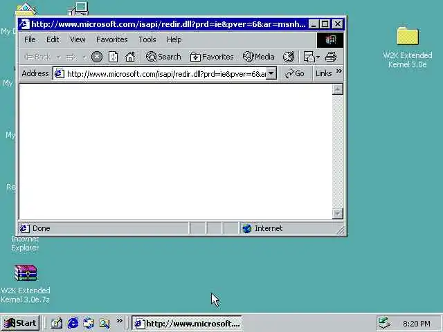443x332 pixels.
Task: Print the current page
Action: click(331, 57)
